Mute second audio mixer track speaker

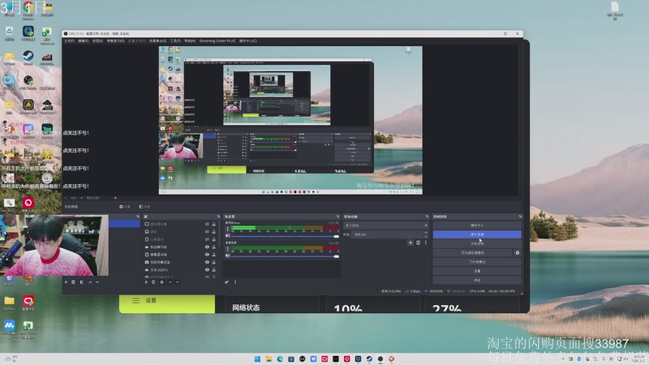tap(228, 255)
